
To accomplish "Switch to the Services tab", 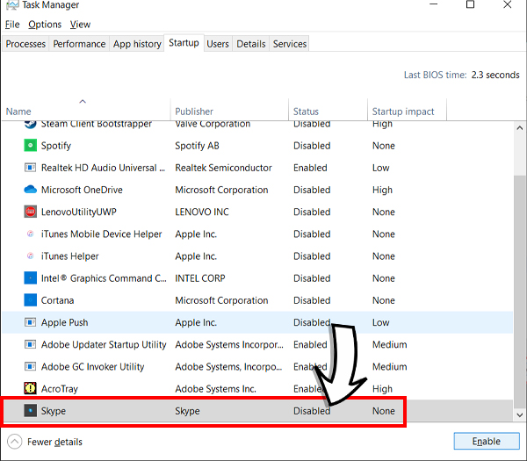I will (x=290, y=44).
